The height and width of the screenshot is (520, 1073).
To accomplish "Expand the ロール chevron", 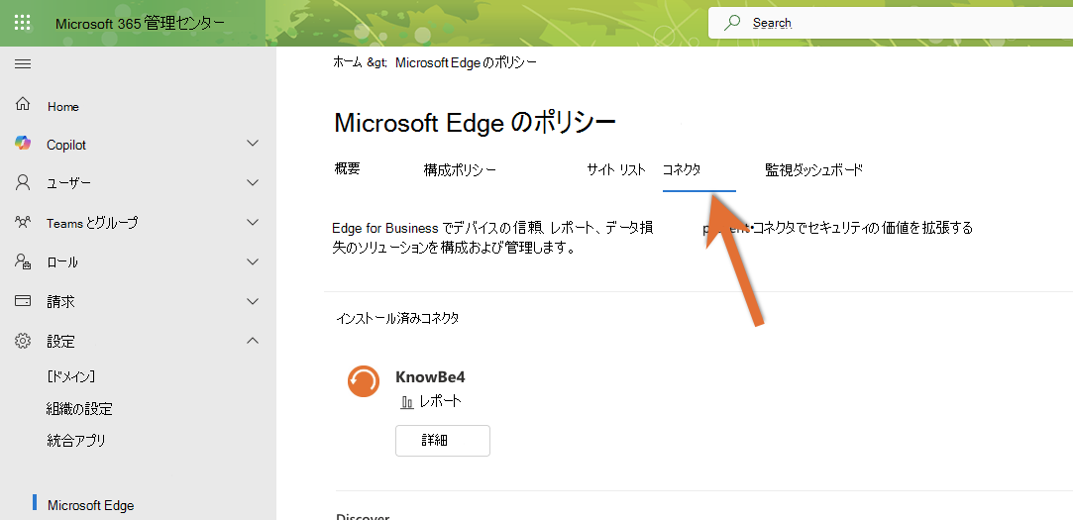I will [253, 262].
